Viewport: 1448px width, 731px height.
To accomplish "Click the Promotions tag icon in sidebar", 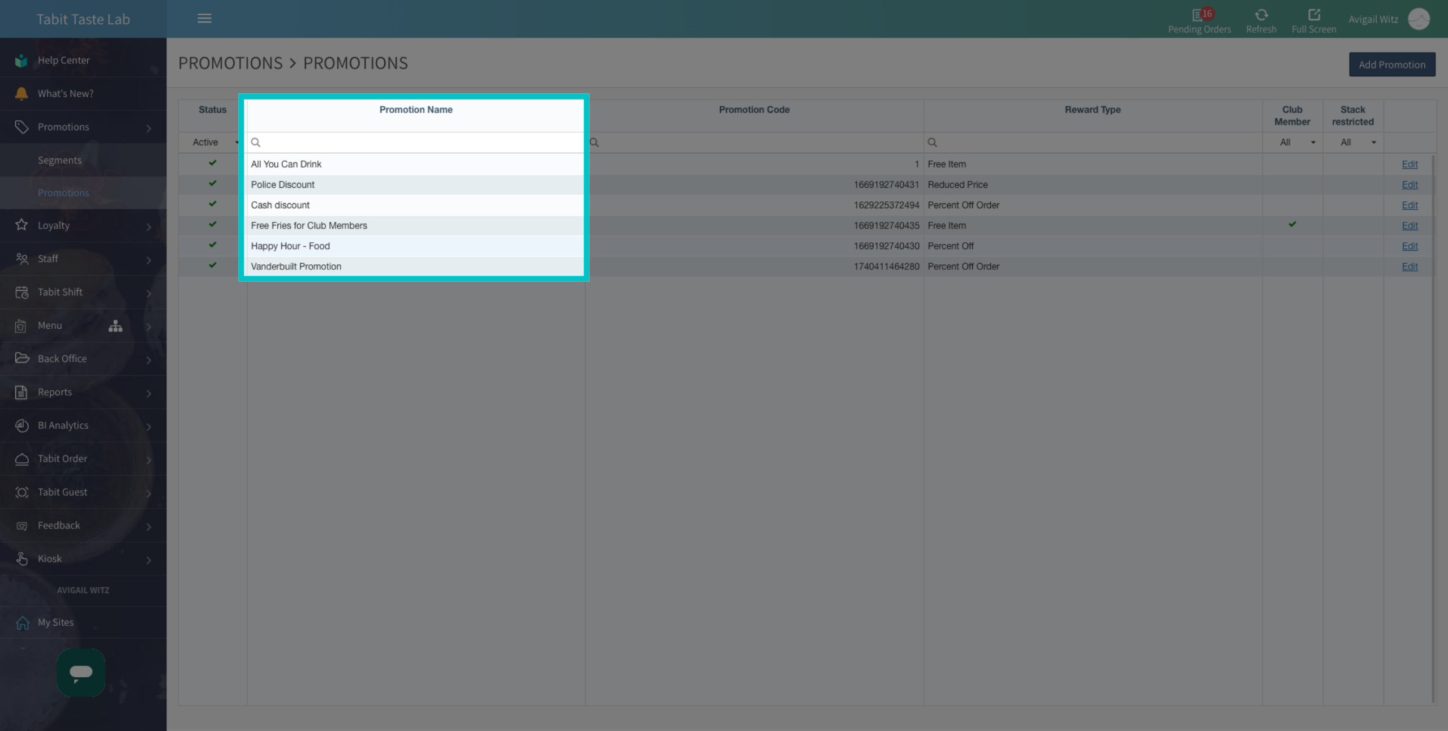I will tap(22, 127).
